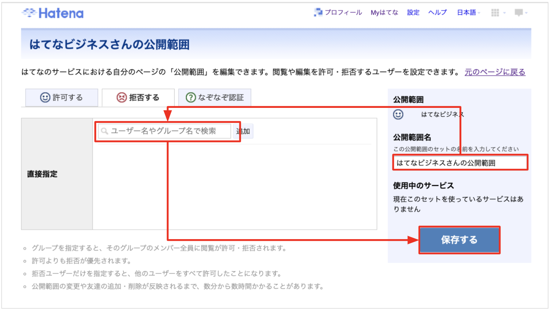Click the Hatena logo

(53, 13)
